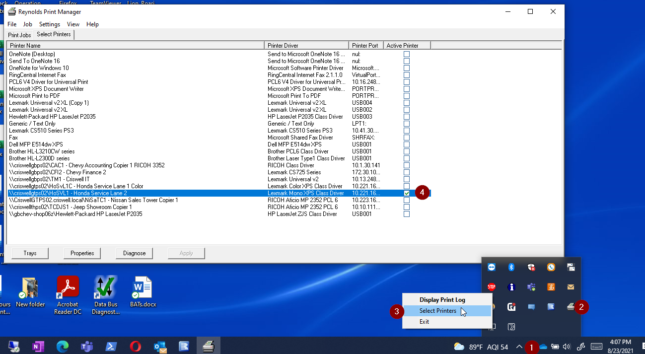Image resolution: width=645 pixels, height=354 pixels.
Task: Click the white R recording tray icon
Action: [x=511, y=307]
